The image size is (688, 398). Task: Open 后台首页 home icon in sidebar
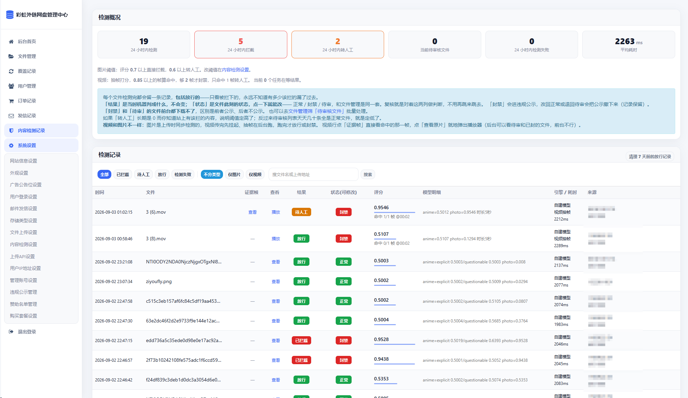(11, 41)
